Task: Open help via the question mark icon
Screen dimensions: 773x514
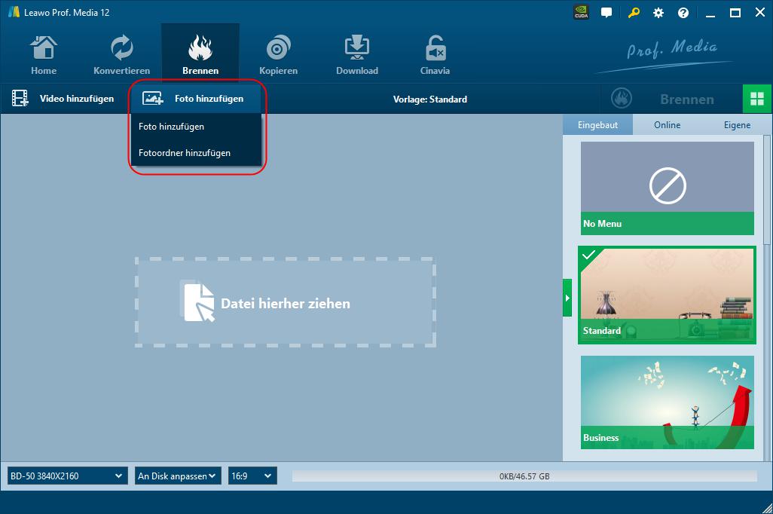Action: tap(683, 13)
